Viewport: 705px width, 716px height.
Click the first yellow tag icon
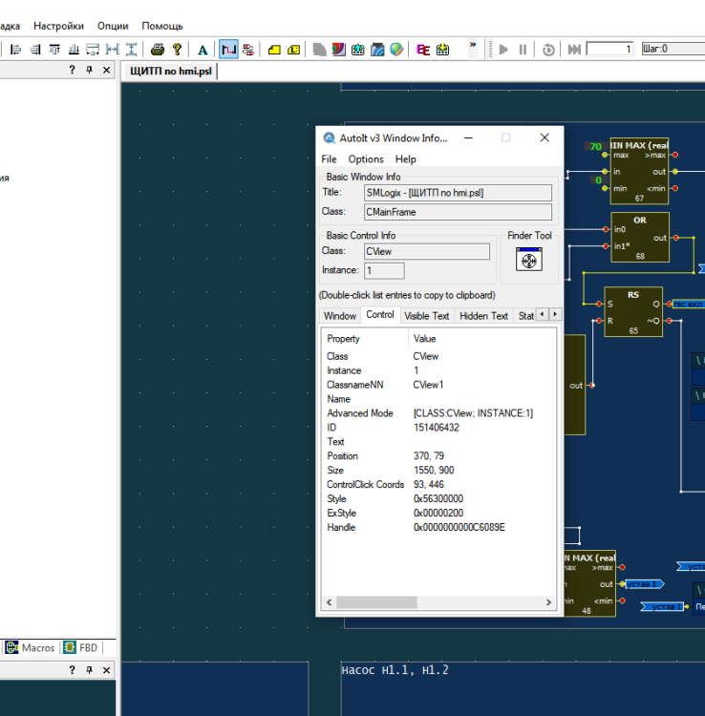click(x=274, y=50)
